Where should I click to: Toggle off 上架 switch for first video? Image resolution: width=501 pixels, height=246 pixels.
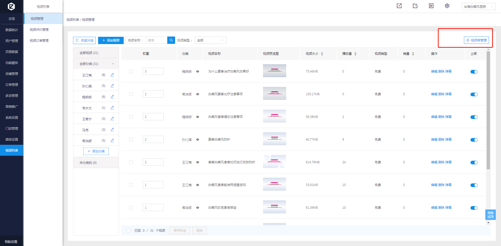click(x=474, y=72)
